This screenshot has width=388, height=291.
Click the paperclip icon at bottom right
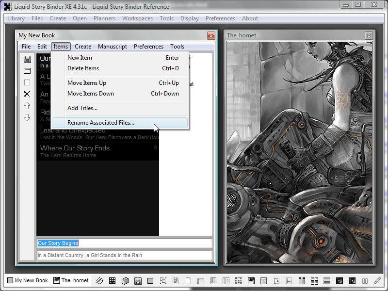pos(377,280)
